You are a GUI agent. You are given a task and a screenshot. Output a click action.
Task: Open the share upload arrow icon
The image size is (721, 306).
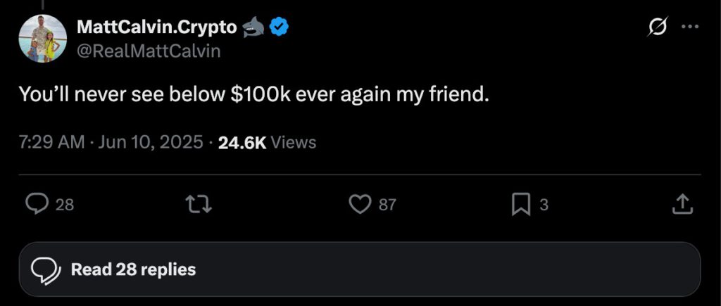pyautogui.click(x=682, y=204)
